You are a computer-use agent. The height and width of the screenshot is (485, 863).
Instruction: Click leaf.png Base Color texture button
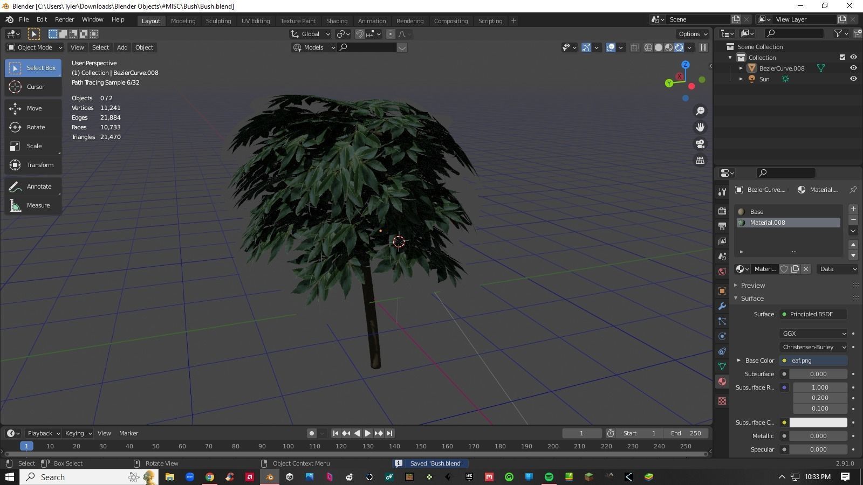(x=813, y=361)
